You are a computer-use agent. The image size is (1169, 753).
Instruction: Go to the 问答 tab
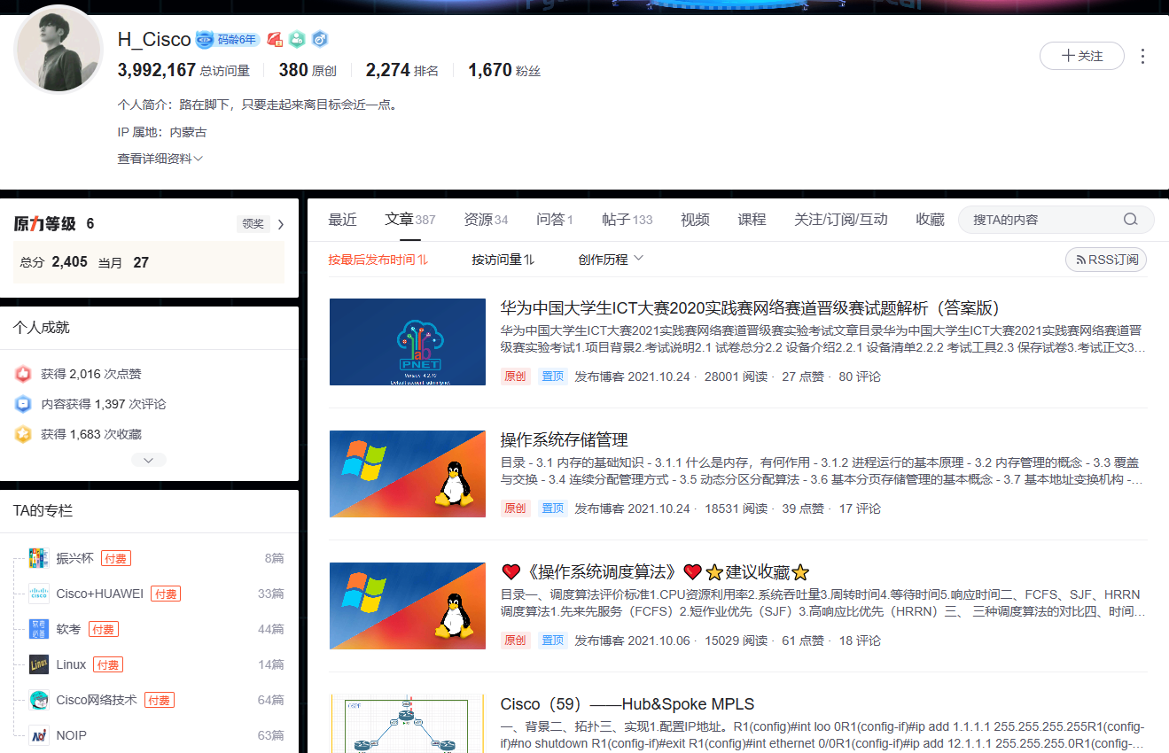(555, 220)
